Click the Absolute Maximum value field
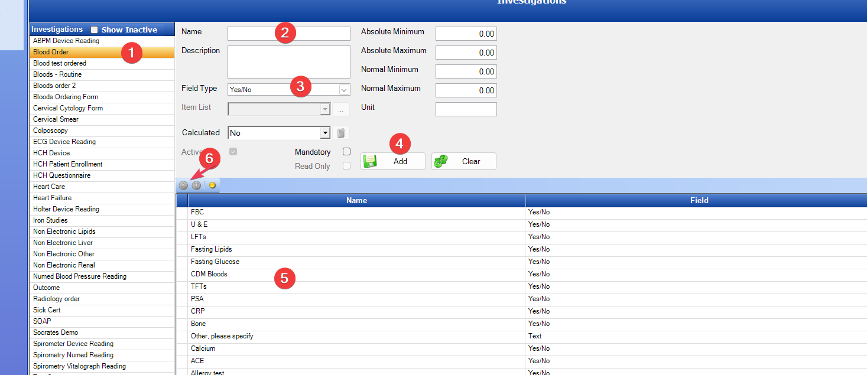Image resolution: width=867 pixels, height=375 pixels. pos(466,53)
